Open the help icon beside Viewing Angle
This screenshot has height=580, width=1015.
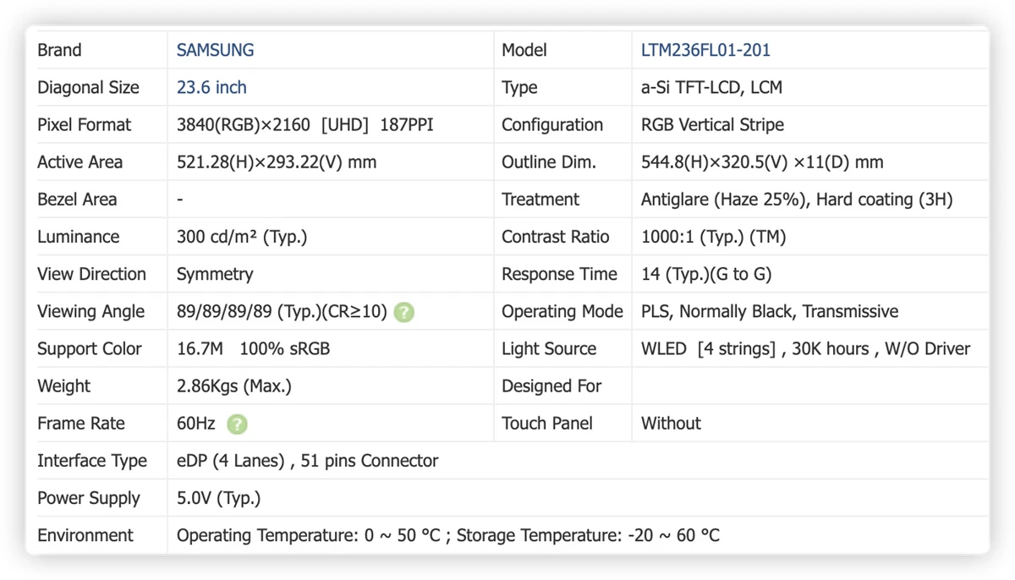click(x=404, y=312)
